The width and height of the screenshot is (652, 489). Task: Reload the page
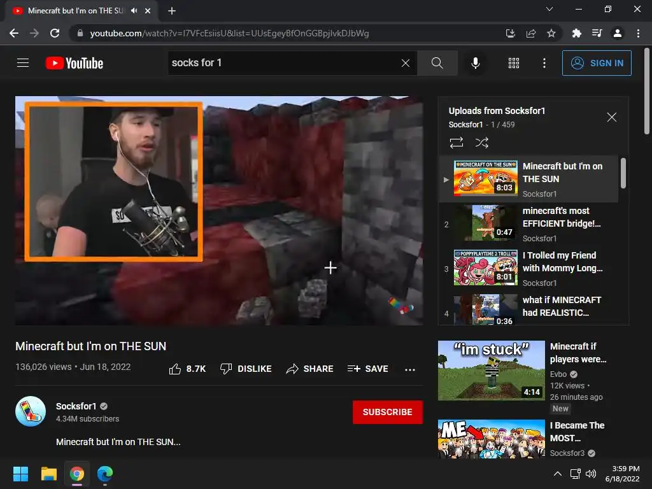55,33
